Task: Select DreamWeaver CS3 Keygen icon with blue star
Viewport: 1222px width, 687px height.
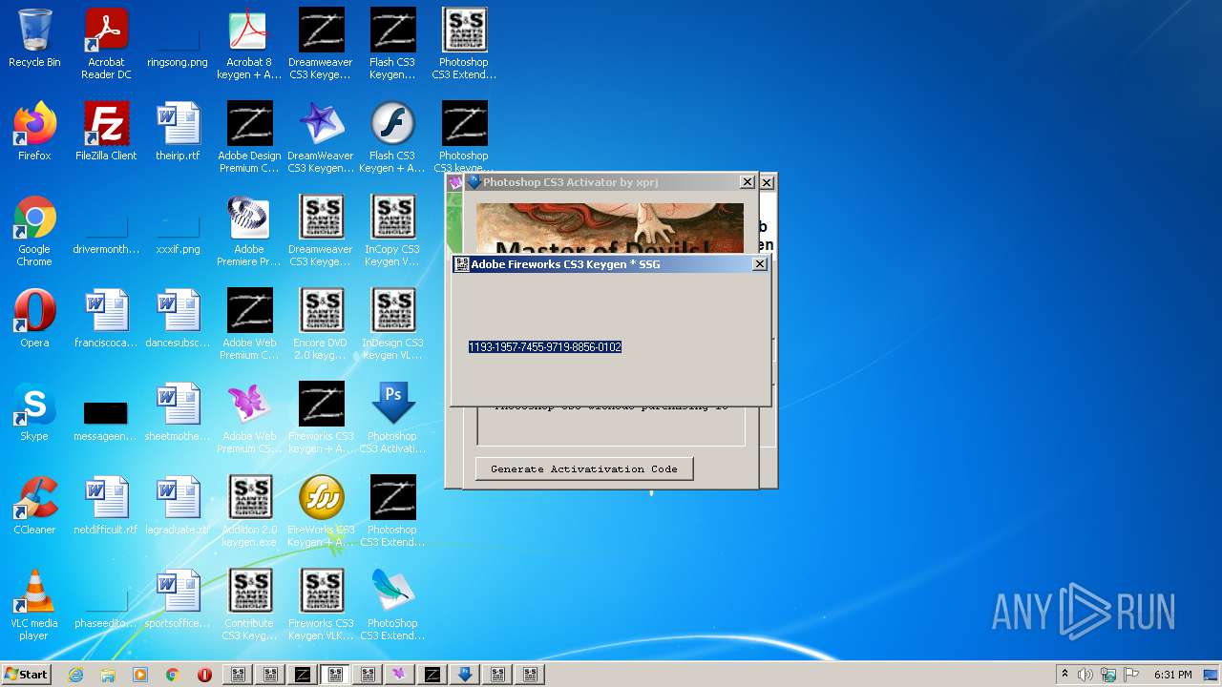Action: [321, 138]
